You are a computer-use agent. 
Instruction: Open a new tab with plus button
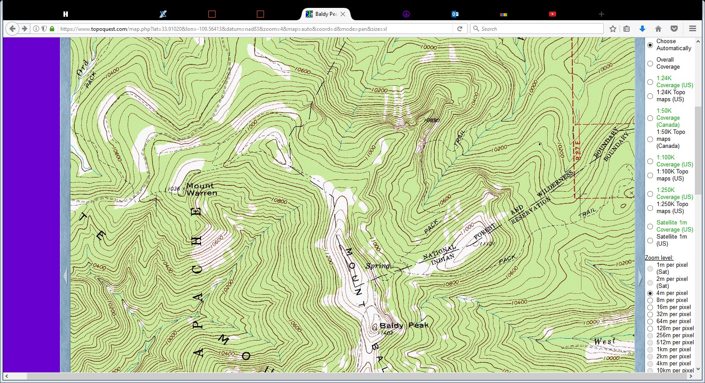tap(601, 14)
